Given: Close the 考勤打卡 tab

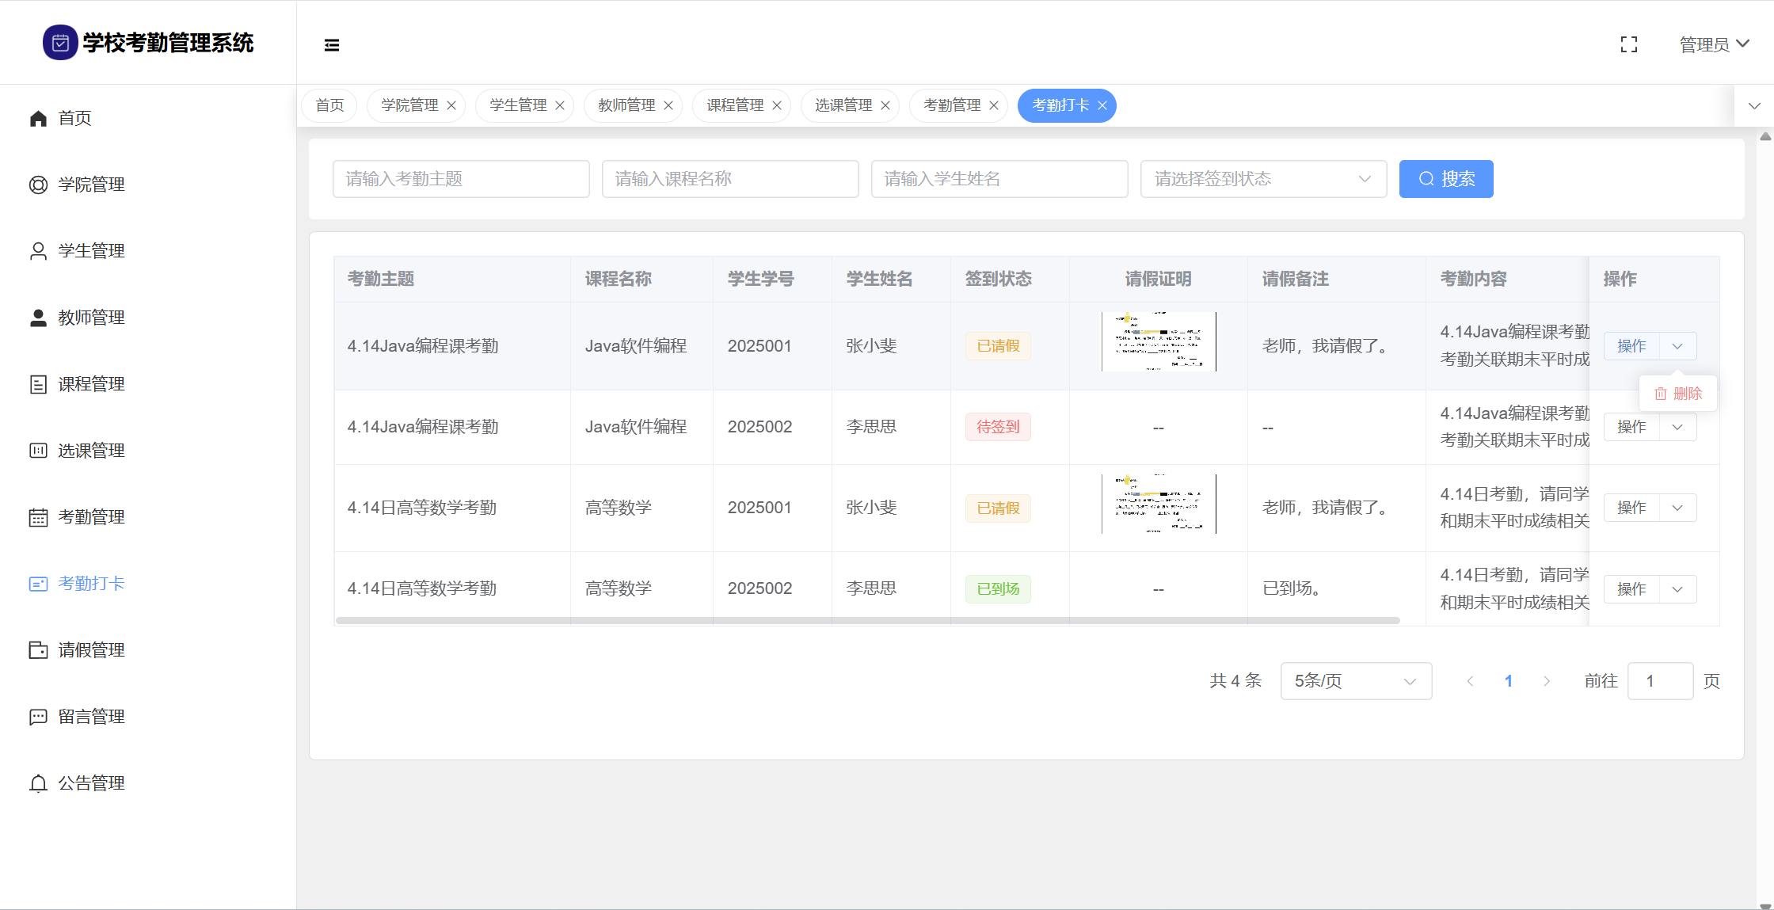Looking at the screenshot, I should click(1102, 106).
